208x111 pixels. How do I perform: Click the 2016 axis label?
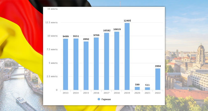click(x=96, y=93)
